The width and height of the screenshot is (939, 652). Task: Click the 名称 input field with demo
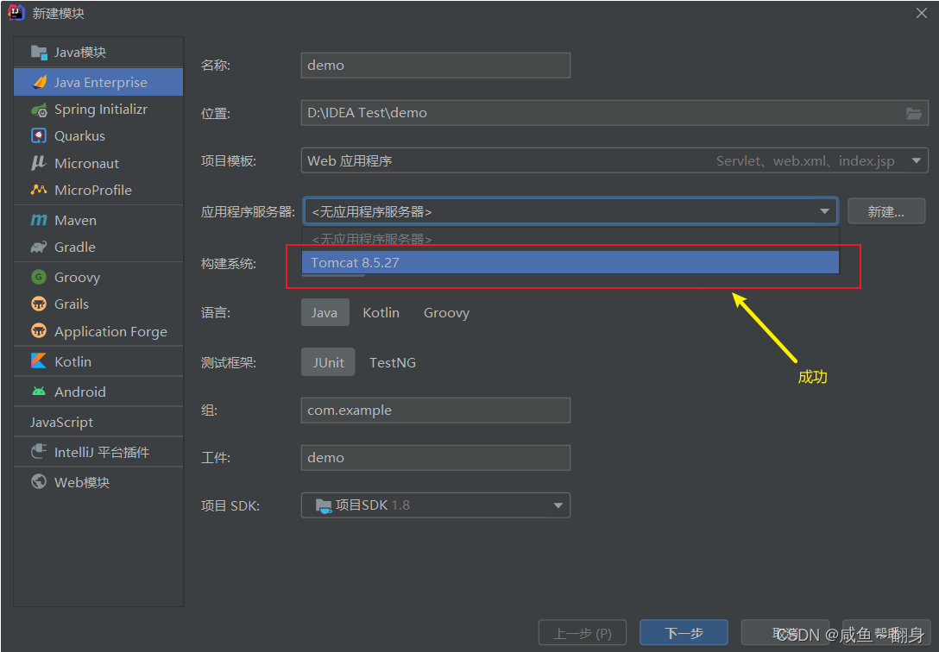click(x=435, y=66)
